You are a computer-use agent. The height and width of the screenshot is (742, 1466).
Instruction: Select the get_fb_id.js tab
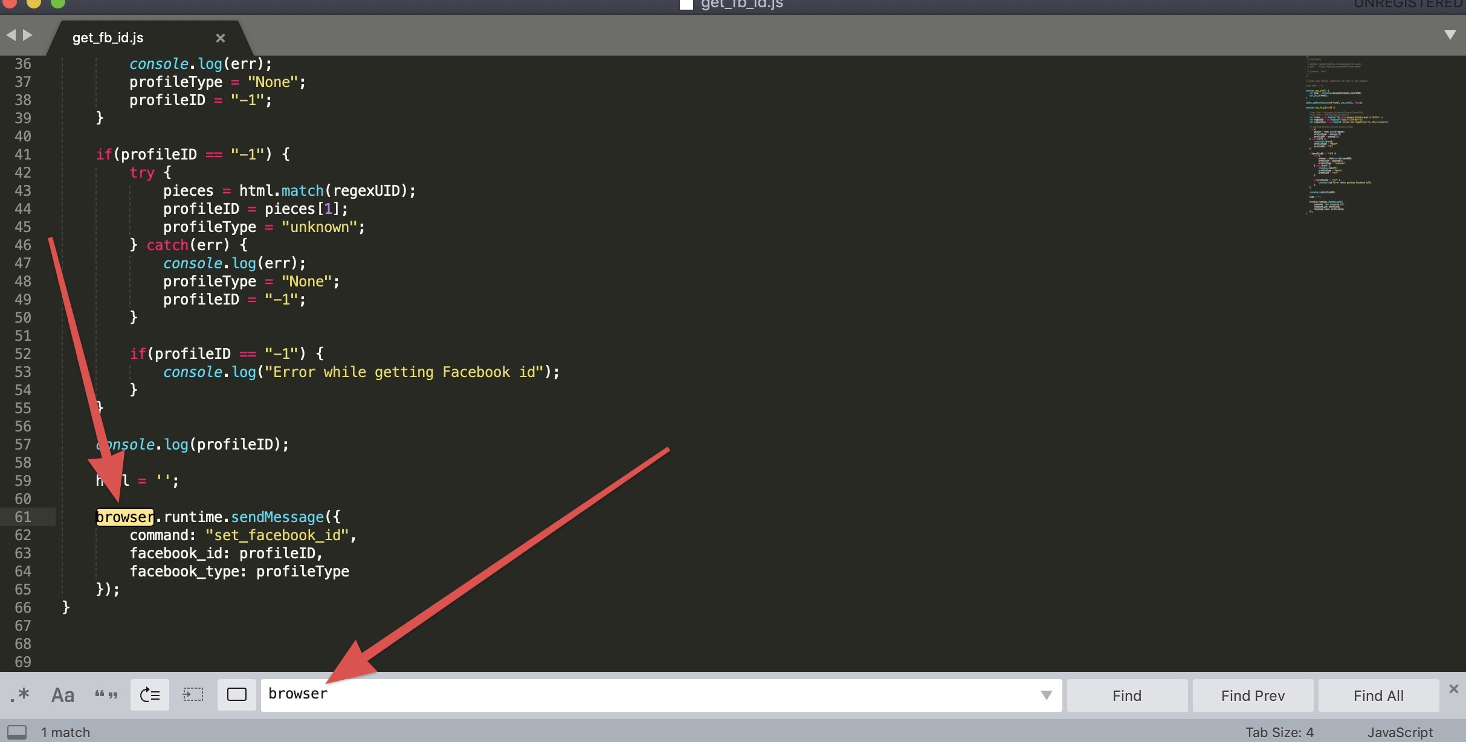[x=108, y=37]
